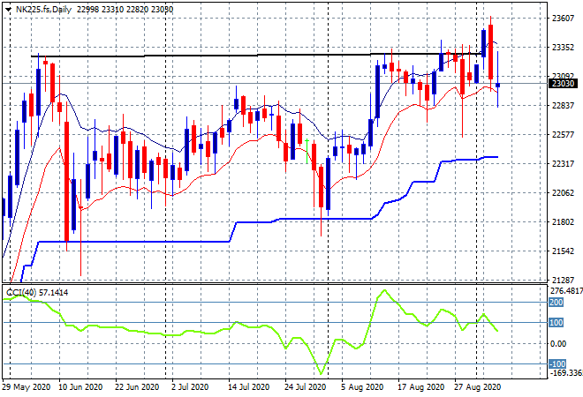Click the 14 Jul 2020 date label
Image resolution: width=583 pixels, height=397 pixels.
coord(249,387)
